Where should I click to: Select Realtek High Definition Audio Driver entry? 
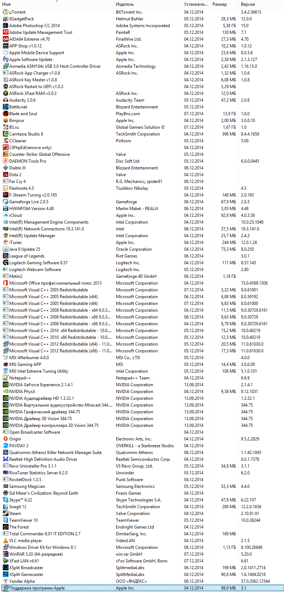[43, 459]
